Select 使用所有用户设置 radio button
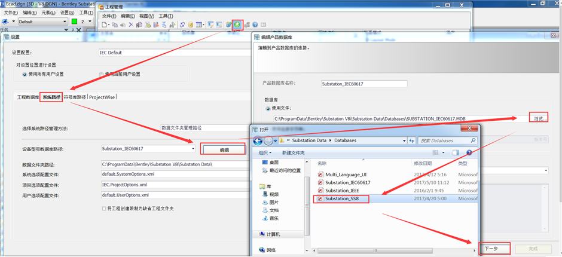 pyautogui.click(x=25, y=75)
